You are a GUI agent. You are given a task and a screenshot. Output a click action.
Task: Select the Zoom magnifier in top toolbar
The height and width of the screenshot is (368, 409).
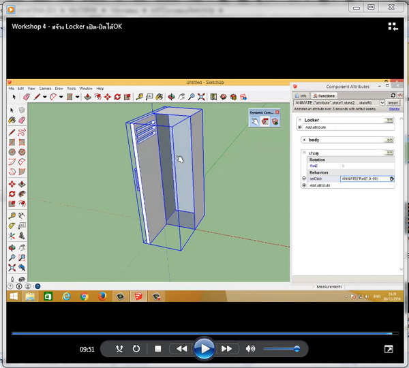click(191, 97)
